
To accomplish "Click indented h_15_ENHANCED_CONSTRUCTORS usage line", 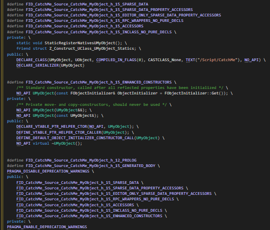I will 89,216.
